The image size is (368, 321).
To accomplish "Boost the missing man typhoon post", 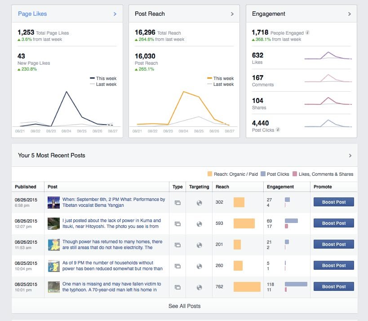I will (x=333, y=286).
